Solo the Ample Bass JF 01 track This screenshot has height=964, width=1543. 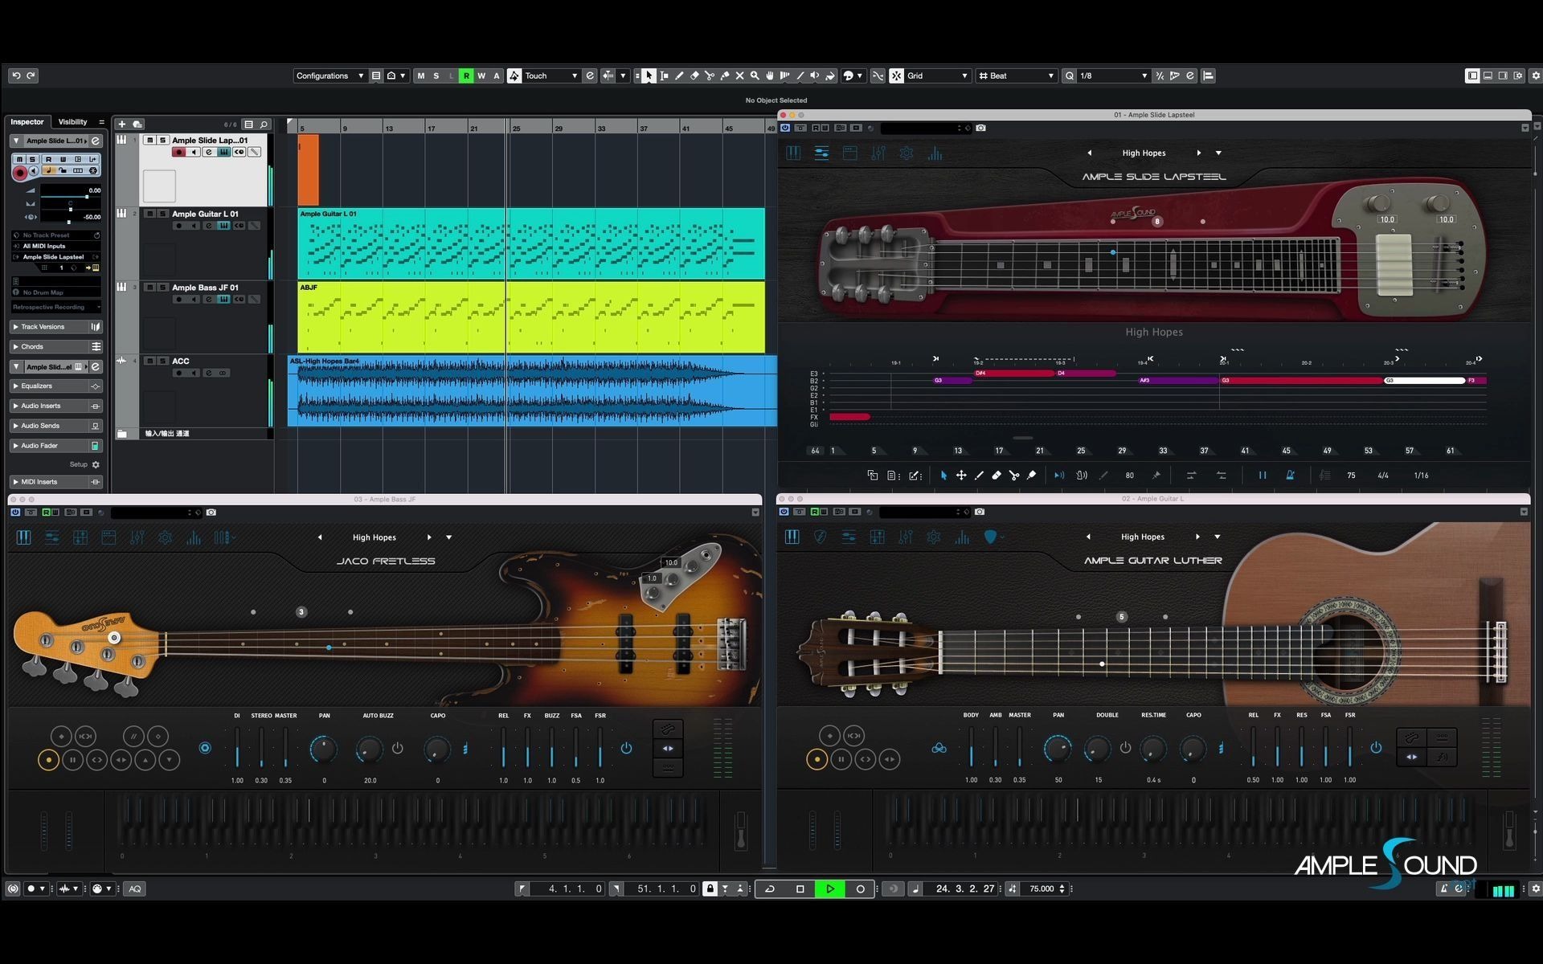(162, 288)
